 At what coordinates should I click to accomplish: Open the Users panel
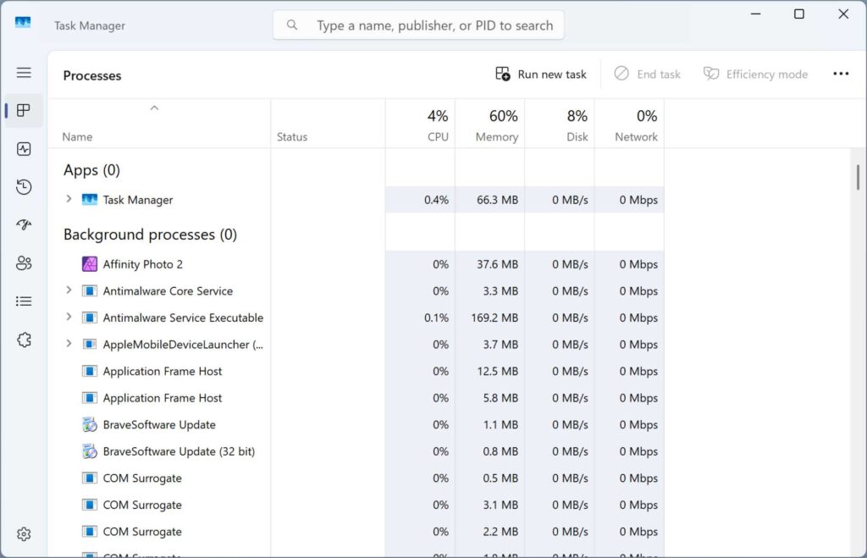coord(23,262)
